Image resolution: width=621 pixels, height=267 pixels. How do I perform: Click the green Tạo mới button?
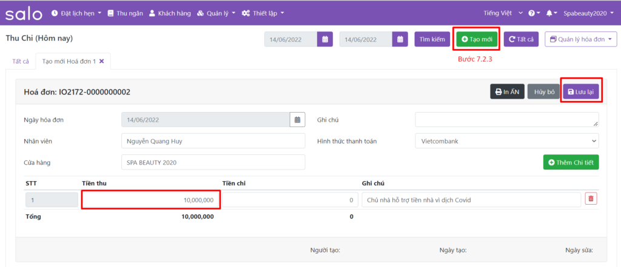pos(477,39)
